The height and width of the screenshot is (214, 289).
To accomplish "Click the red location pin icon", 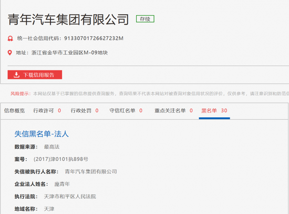I will pyautogui.click(x=10, y=53).
